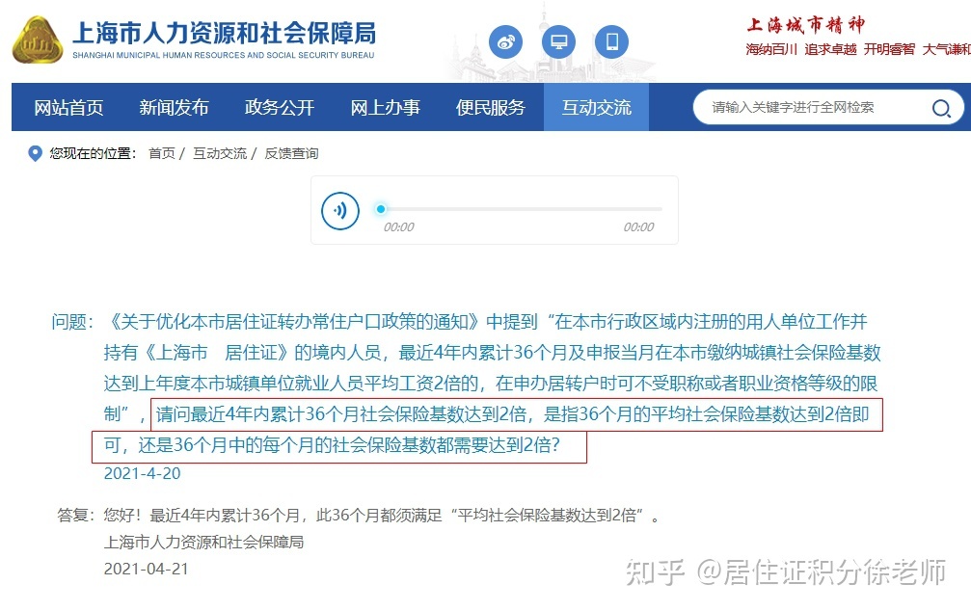Screen dimensions: 971x611
Task: Click the bureau's golden emblem logo
Action: (38, 40)
